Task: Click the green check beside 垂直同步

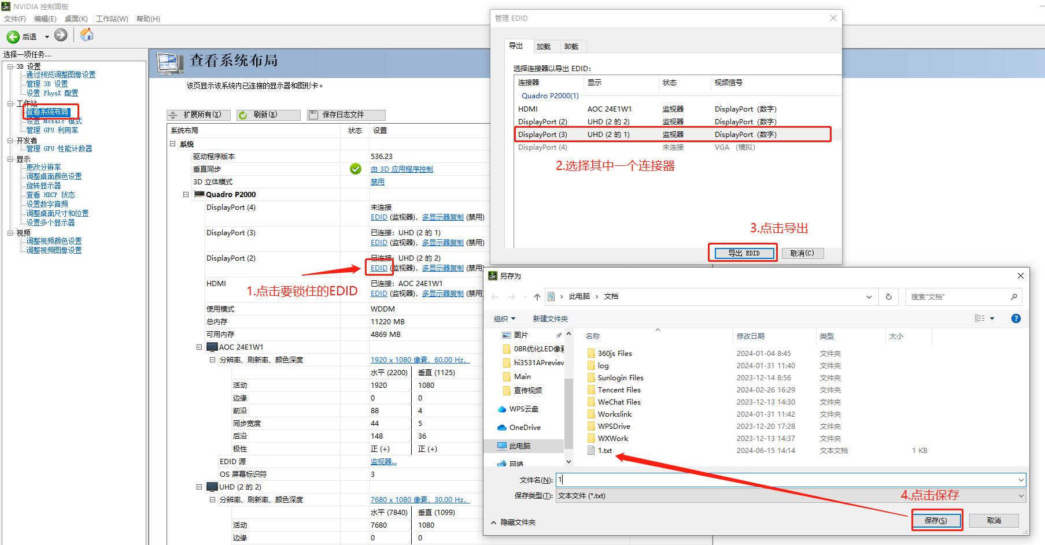Action: point(356,169)
